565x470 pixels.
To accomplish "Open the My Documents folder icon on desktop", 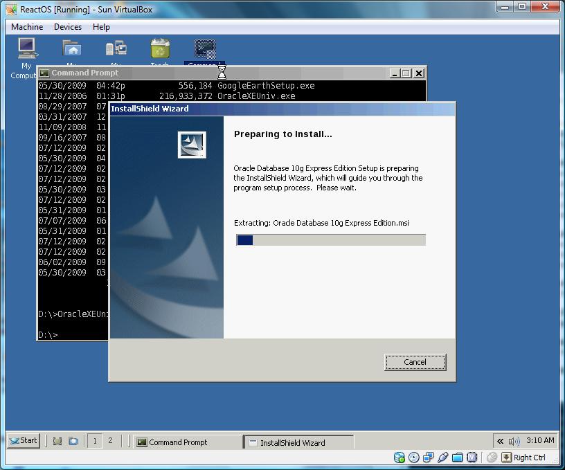I will point(72,50).
